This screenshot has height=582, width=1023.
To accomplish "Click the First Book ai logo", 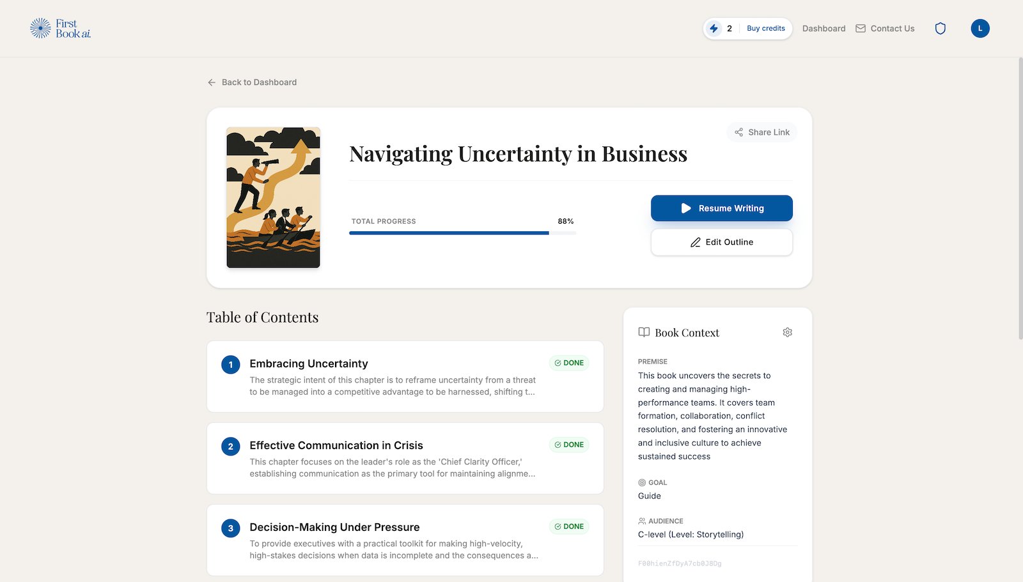I will 61,28.
